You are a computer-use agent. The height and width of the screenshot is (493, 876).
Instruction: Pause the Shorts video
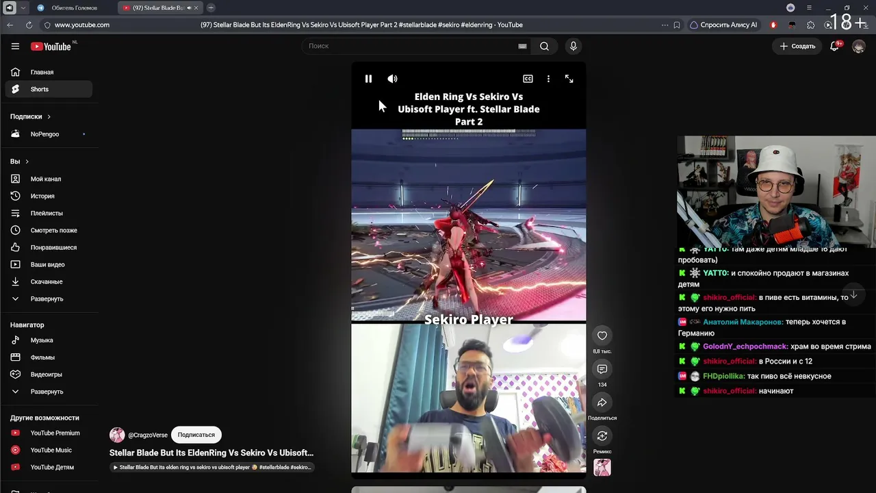[x=368, y=79]
